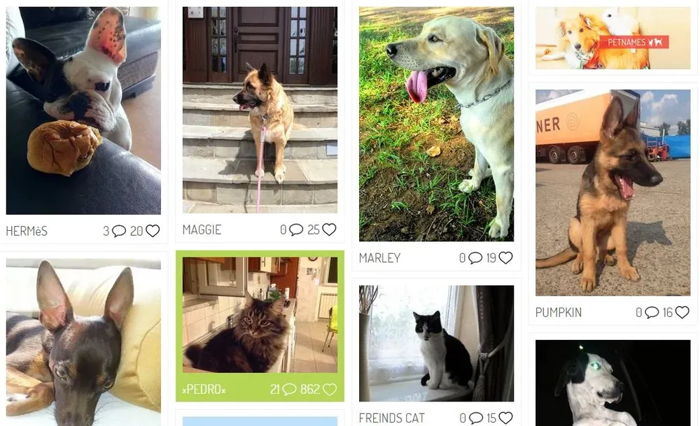
Task: Open comments on HERMèS photo
Action: tap(119, 231)
